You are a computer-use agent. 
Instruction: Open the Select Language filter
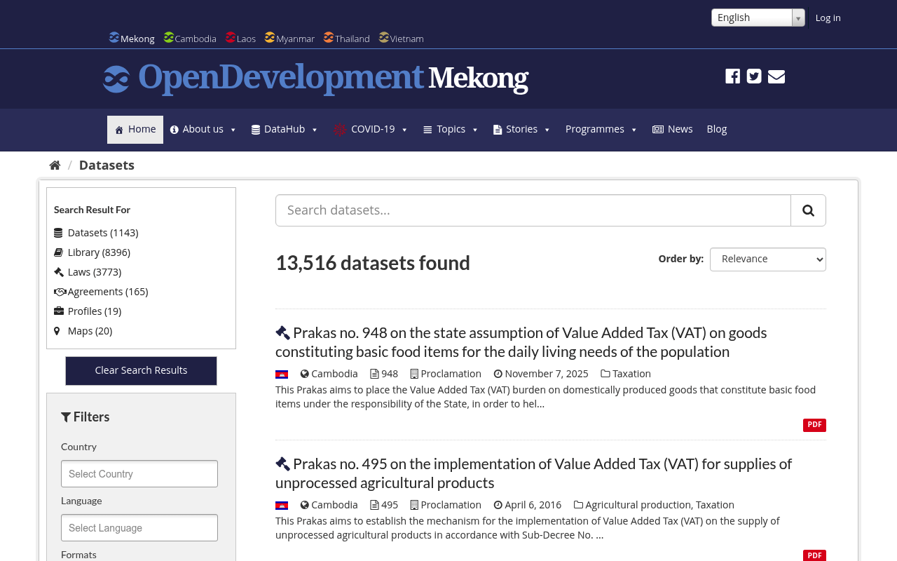coord(139,528)
